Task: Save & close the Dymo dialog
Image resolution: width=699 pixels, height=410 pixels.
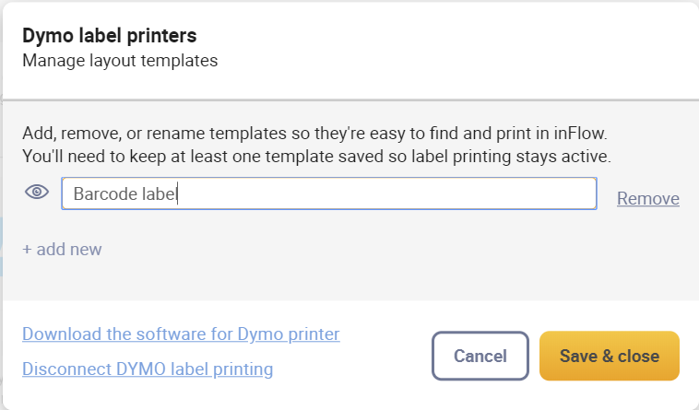Action: point(610,356)
